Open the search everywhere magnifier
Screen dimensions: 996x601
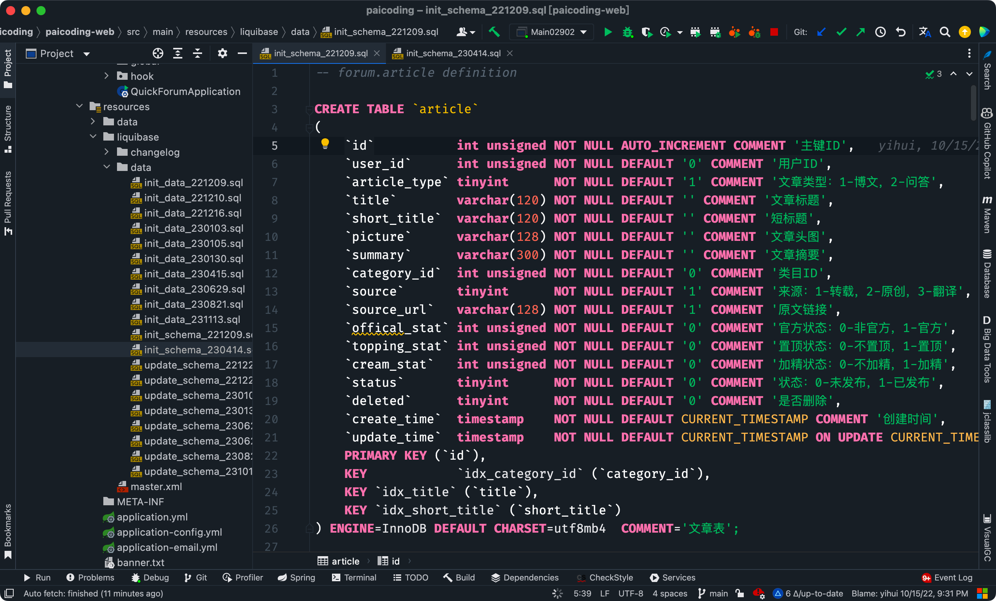[945, 32]
